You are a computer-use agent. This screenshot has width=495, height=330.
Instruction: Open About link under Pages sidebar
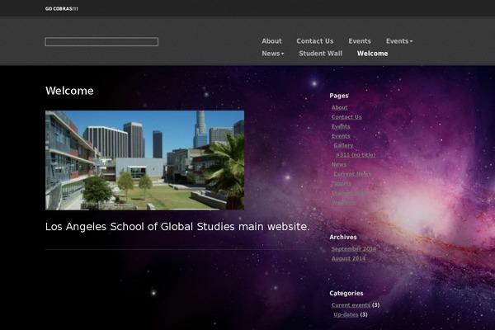(x=339, y=107)
